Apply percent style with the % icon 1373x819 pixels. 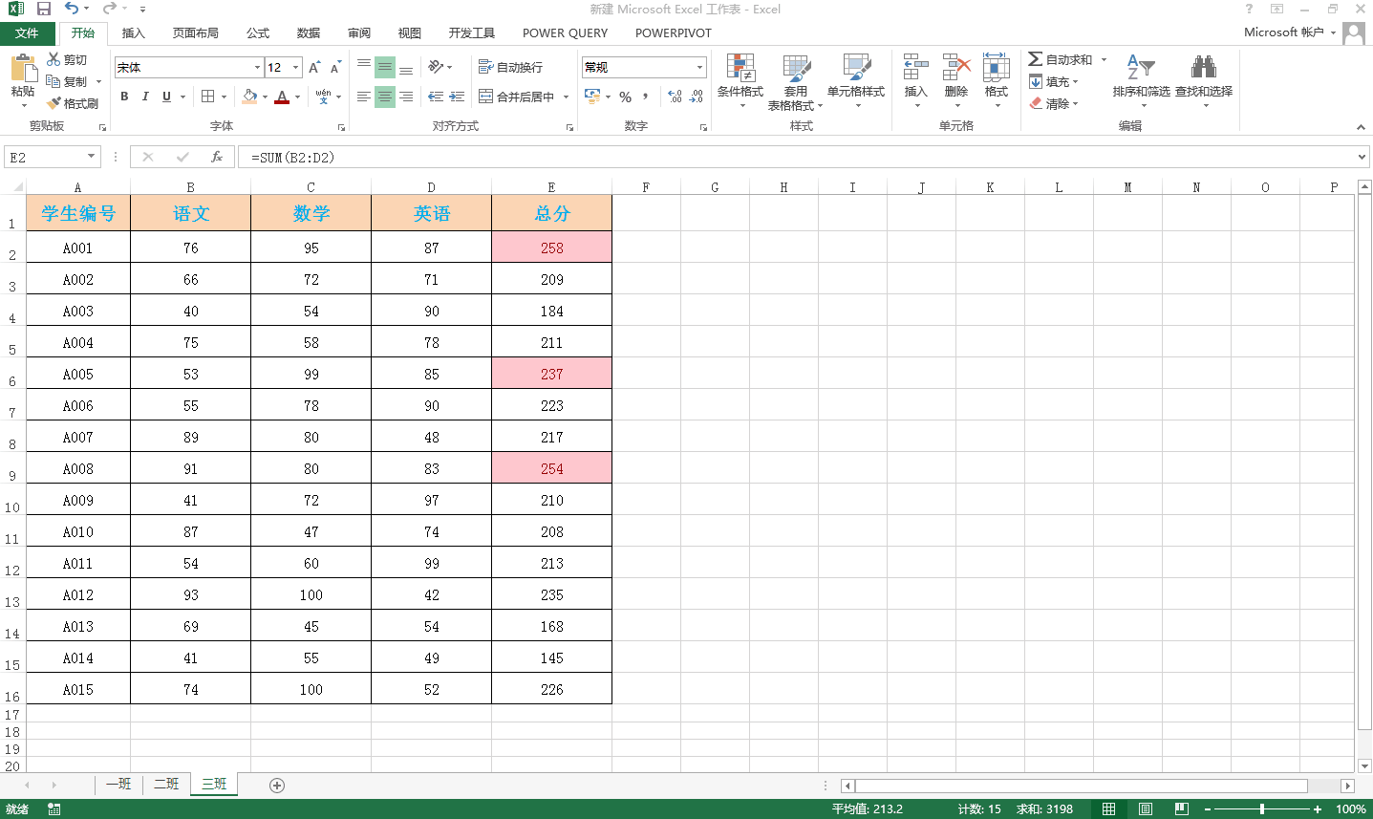coord(626,97)
